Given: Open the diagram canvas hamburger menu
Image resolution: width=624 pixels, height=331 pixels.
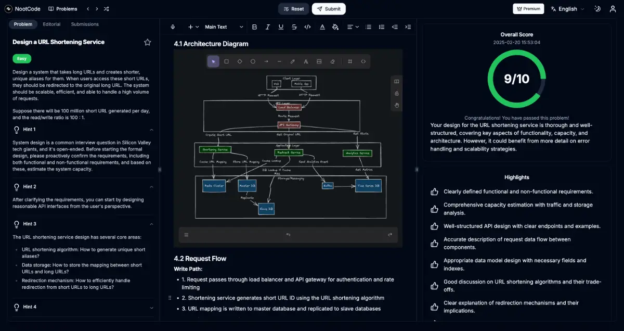Looking at the screenshot, I should click(x=186, y=235).
